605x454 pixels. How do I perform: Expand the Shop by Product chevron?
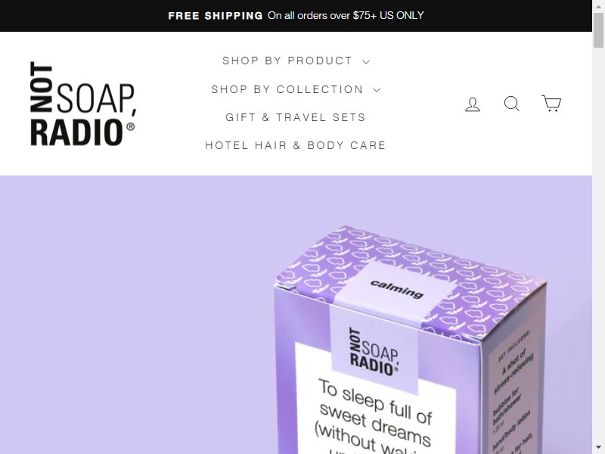[x=366, y=61]
